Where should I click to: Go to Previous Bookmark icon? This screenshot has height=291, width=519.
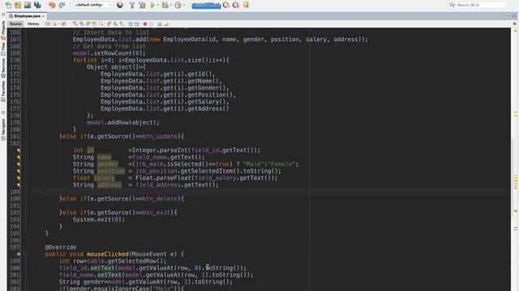(x=109, y=23)
